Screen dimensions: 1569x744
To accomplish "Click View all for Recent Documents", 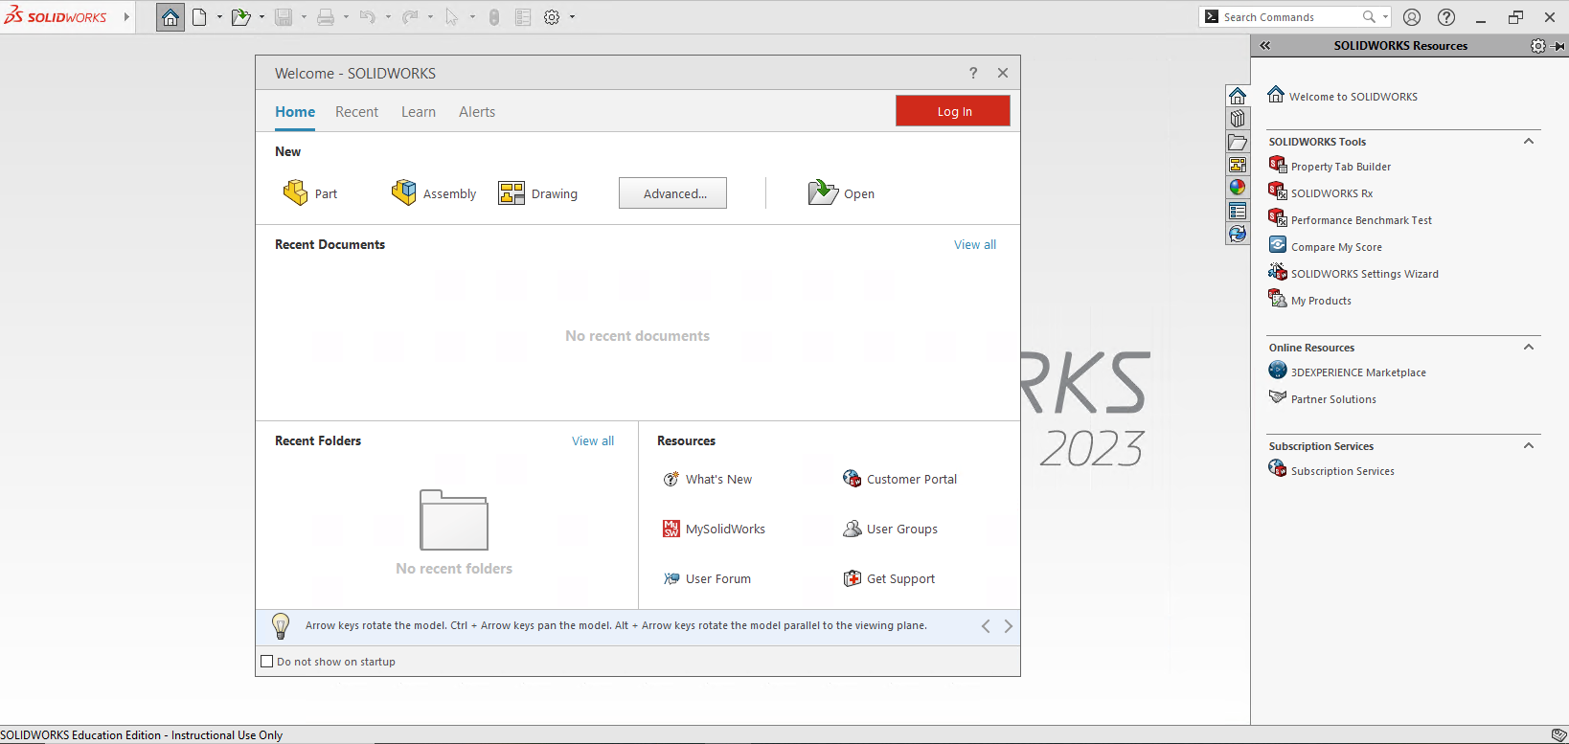I will click(975, 245).
